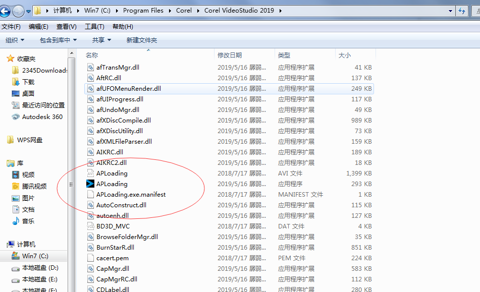This screenshot has height=292, width=480.
Task: Sort files by the 修改日期 column header
Action: (230, 55)
